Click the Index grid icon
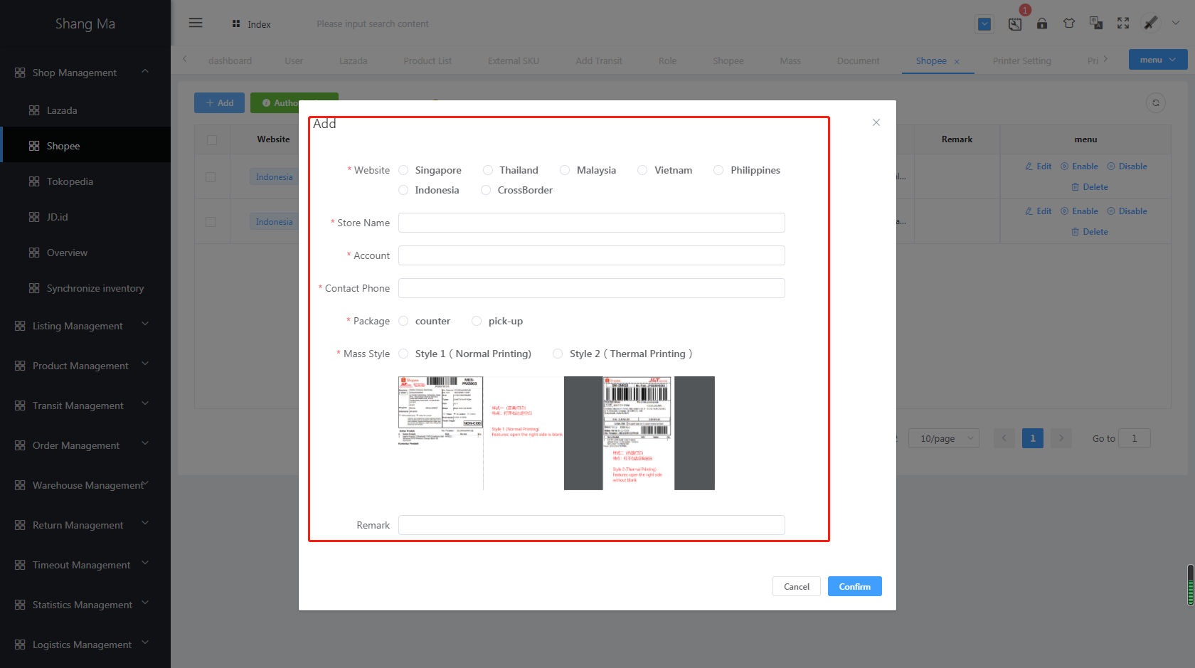This screenshot has height=668, width=1195. [236, 23]
